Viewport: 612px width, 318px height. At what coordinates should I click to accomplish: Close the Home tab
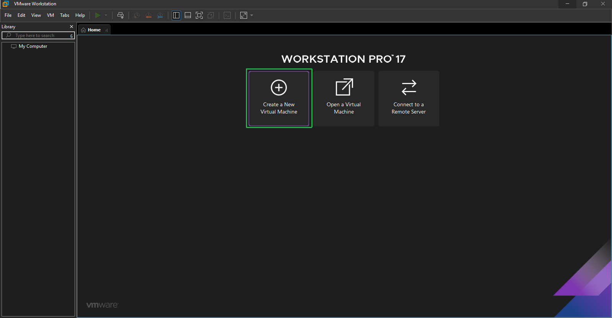pos(107,30)
